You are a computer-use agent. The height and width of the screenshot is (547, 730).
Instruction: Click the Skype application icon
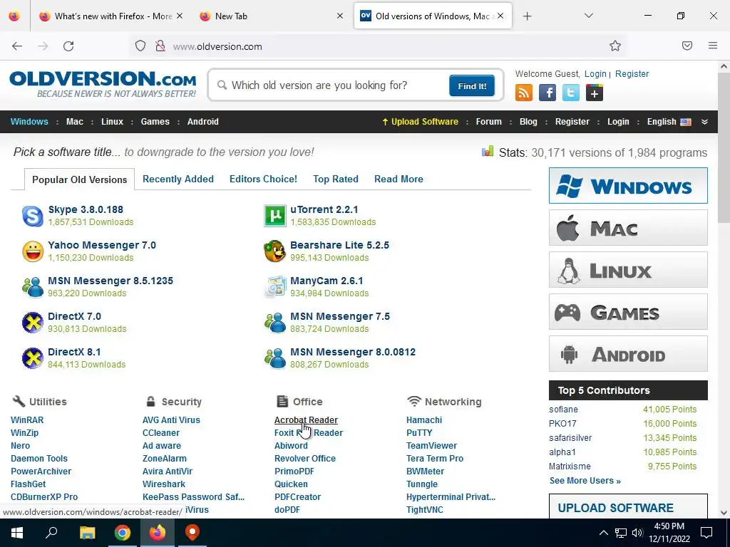(33, 216)
